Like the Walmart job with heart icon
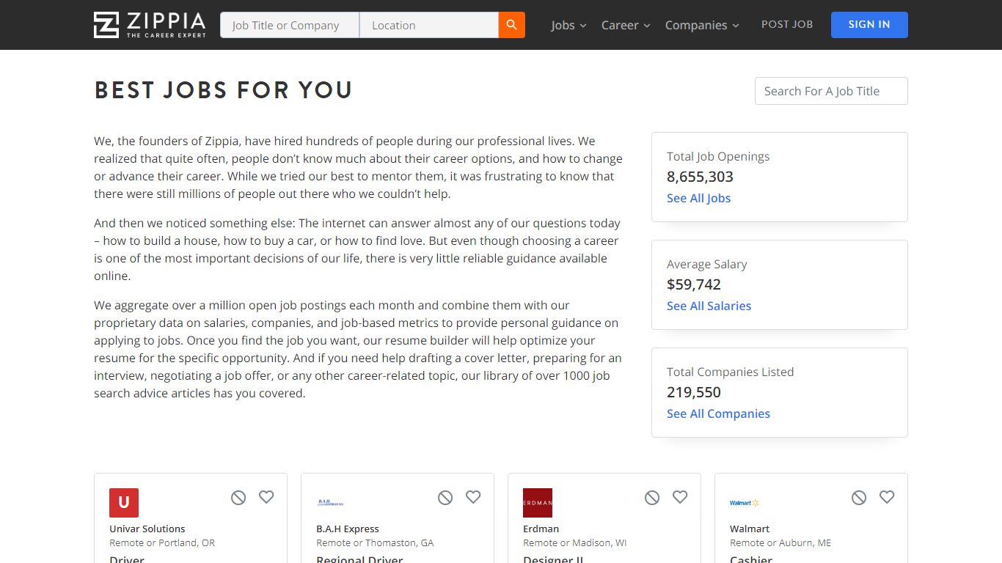 [887, 497]
